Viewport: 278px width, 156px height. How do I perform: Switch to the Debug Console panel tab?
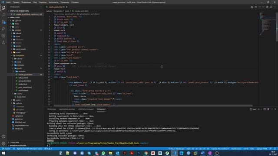click(86, 109)
